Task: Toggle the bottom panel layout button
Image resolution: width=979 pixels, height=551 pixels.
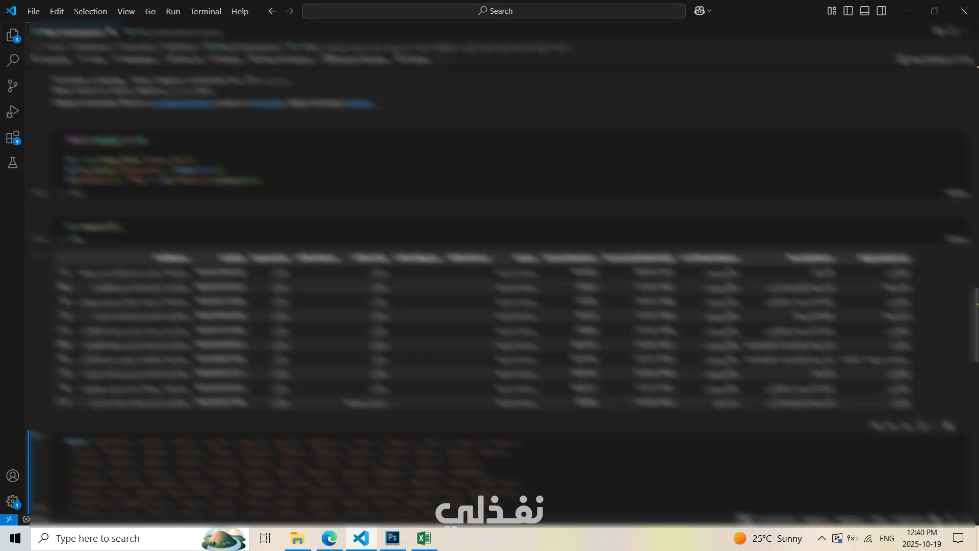Action: pyautogui.click(x=865, y=11)
